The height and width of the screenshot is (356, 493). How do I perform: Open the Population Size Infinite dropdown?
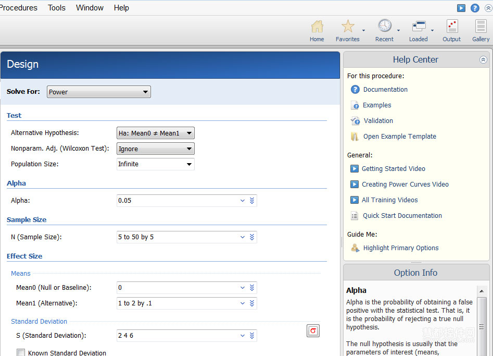(155, 164)
